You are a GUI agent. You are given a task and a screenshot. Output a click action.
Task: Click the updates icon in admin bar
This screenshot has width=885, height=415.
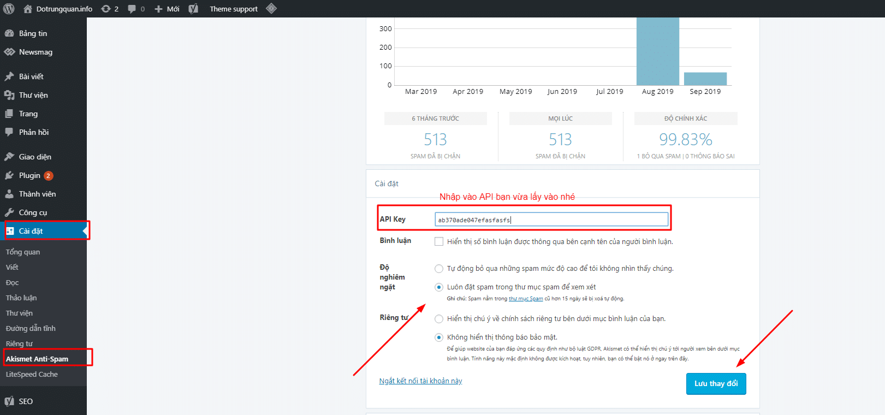click(106, 9)
